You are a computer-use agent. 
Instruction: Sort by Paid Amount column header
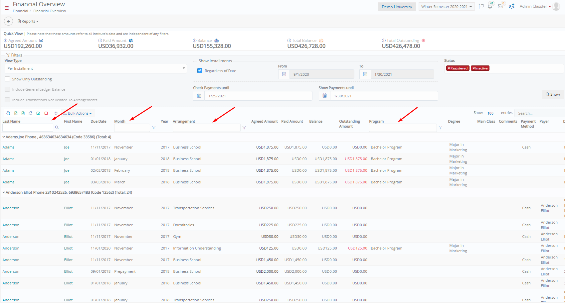[x=292, y=121]
